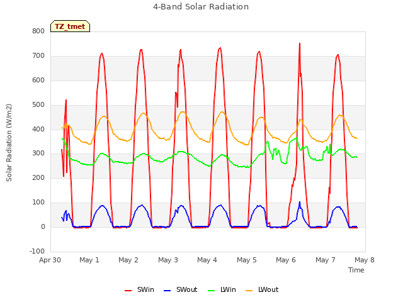The image size is (403, 302).
Task: Click the May 6 x-axis label
Action: click(x=285, y=260)
